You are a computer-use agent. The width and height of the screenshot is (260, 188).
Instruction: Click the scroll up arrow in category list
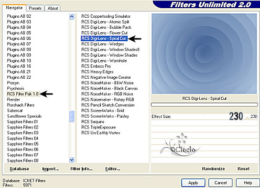click(x=72, y=16)
